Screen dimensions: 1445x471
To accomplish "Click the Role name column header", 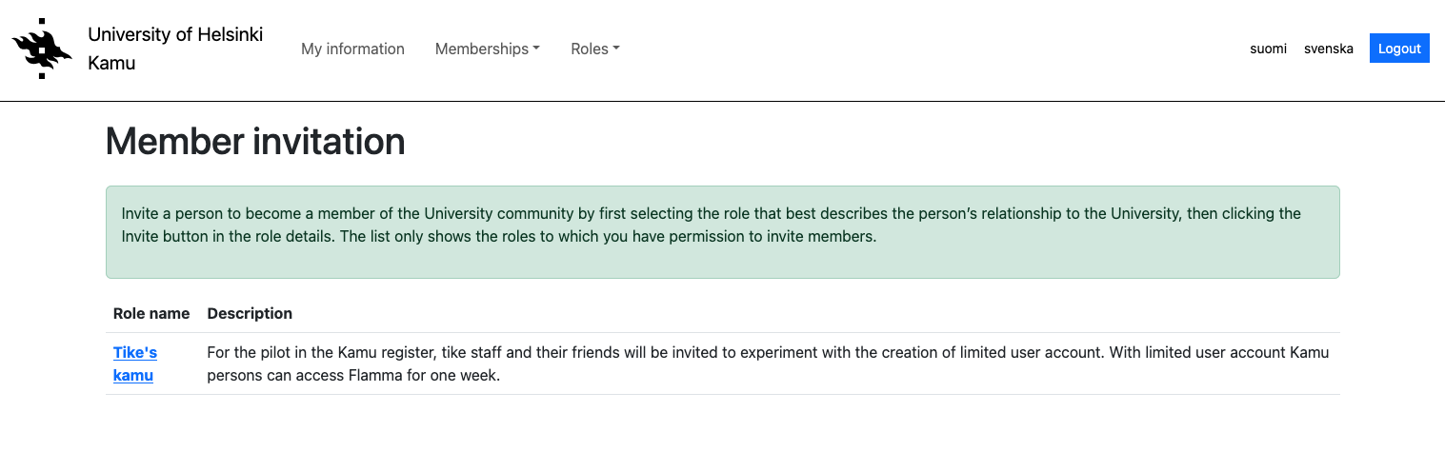I will [151, 313].
